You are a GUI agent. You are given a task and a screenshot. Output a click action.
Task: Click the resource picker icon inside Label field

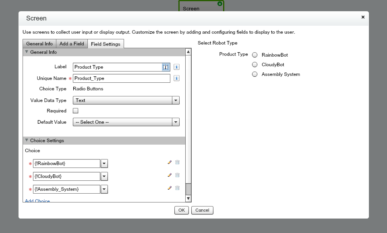pos(166,67)
